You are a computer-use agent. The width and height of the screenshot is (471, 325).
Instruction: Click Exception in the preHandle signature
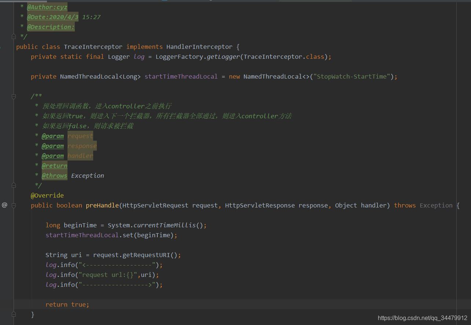tap(436, 205)
